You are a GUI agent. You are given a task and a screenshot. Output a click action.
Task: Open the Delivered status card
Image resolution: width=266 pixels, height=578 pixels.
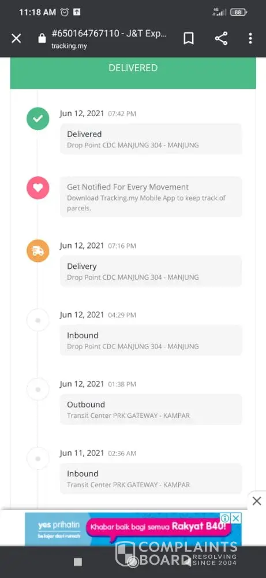click(x=151, y=139)
